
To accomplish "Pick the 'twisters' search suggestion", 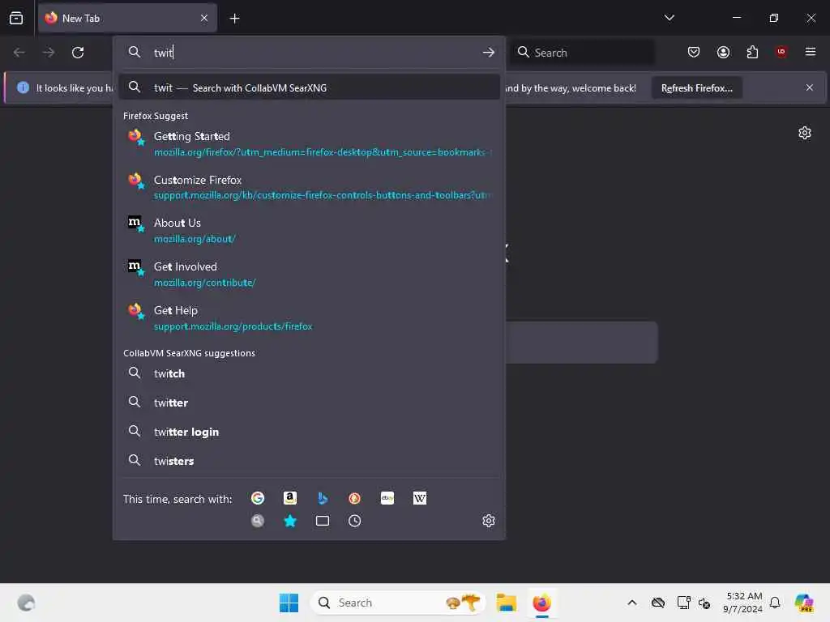I will pos(310,461).
